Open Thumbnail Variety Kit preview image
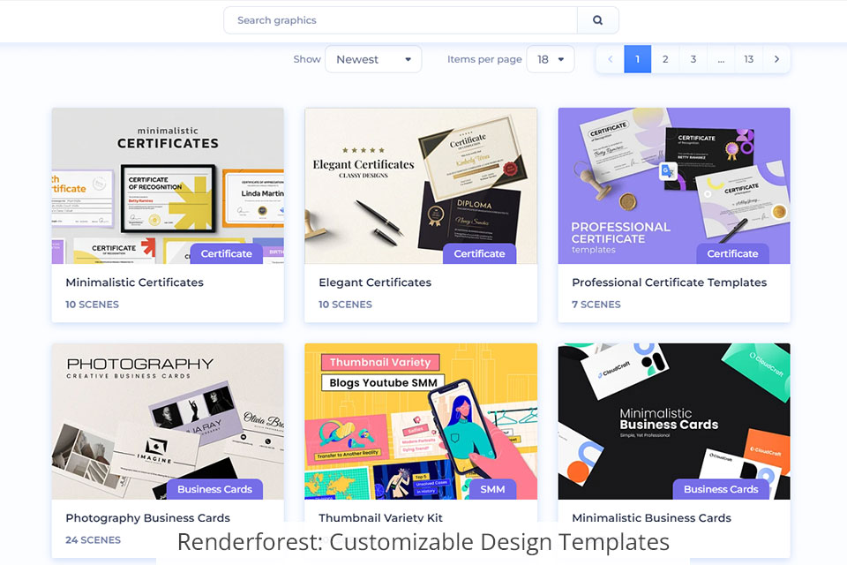Viewport: 847px width, 565px height. pos(421,421)
